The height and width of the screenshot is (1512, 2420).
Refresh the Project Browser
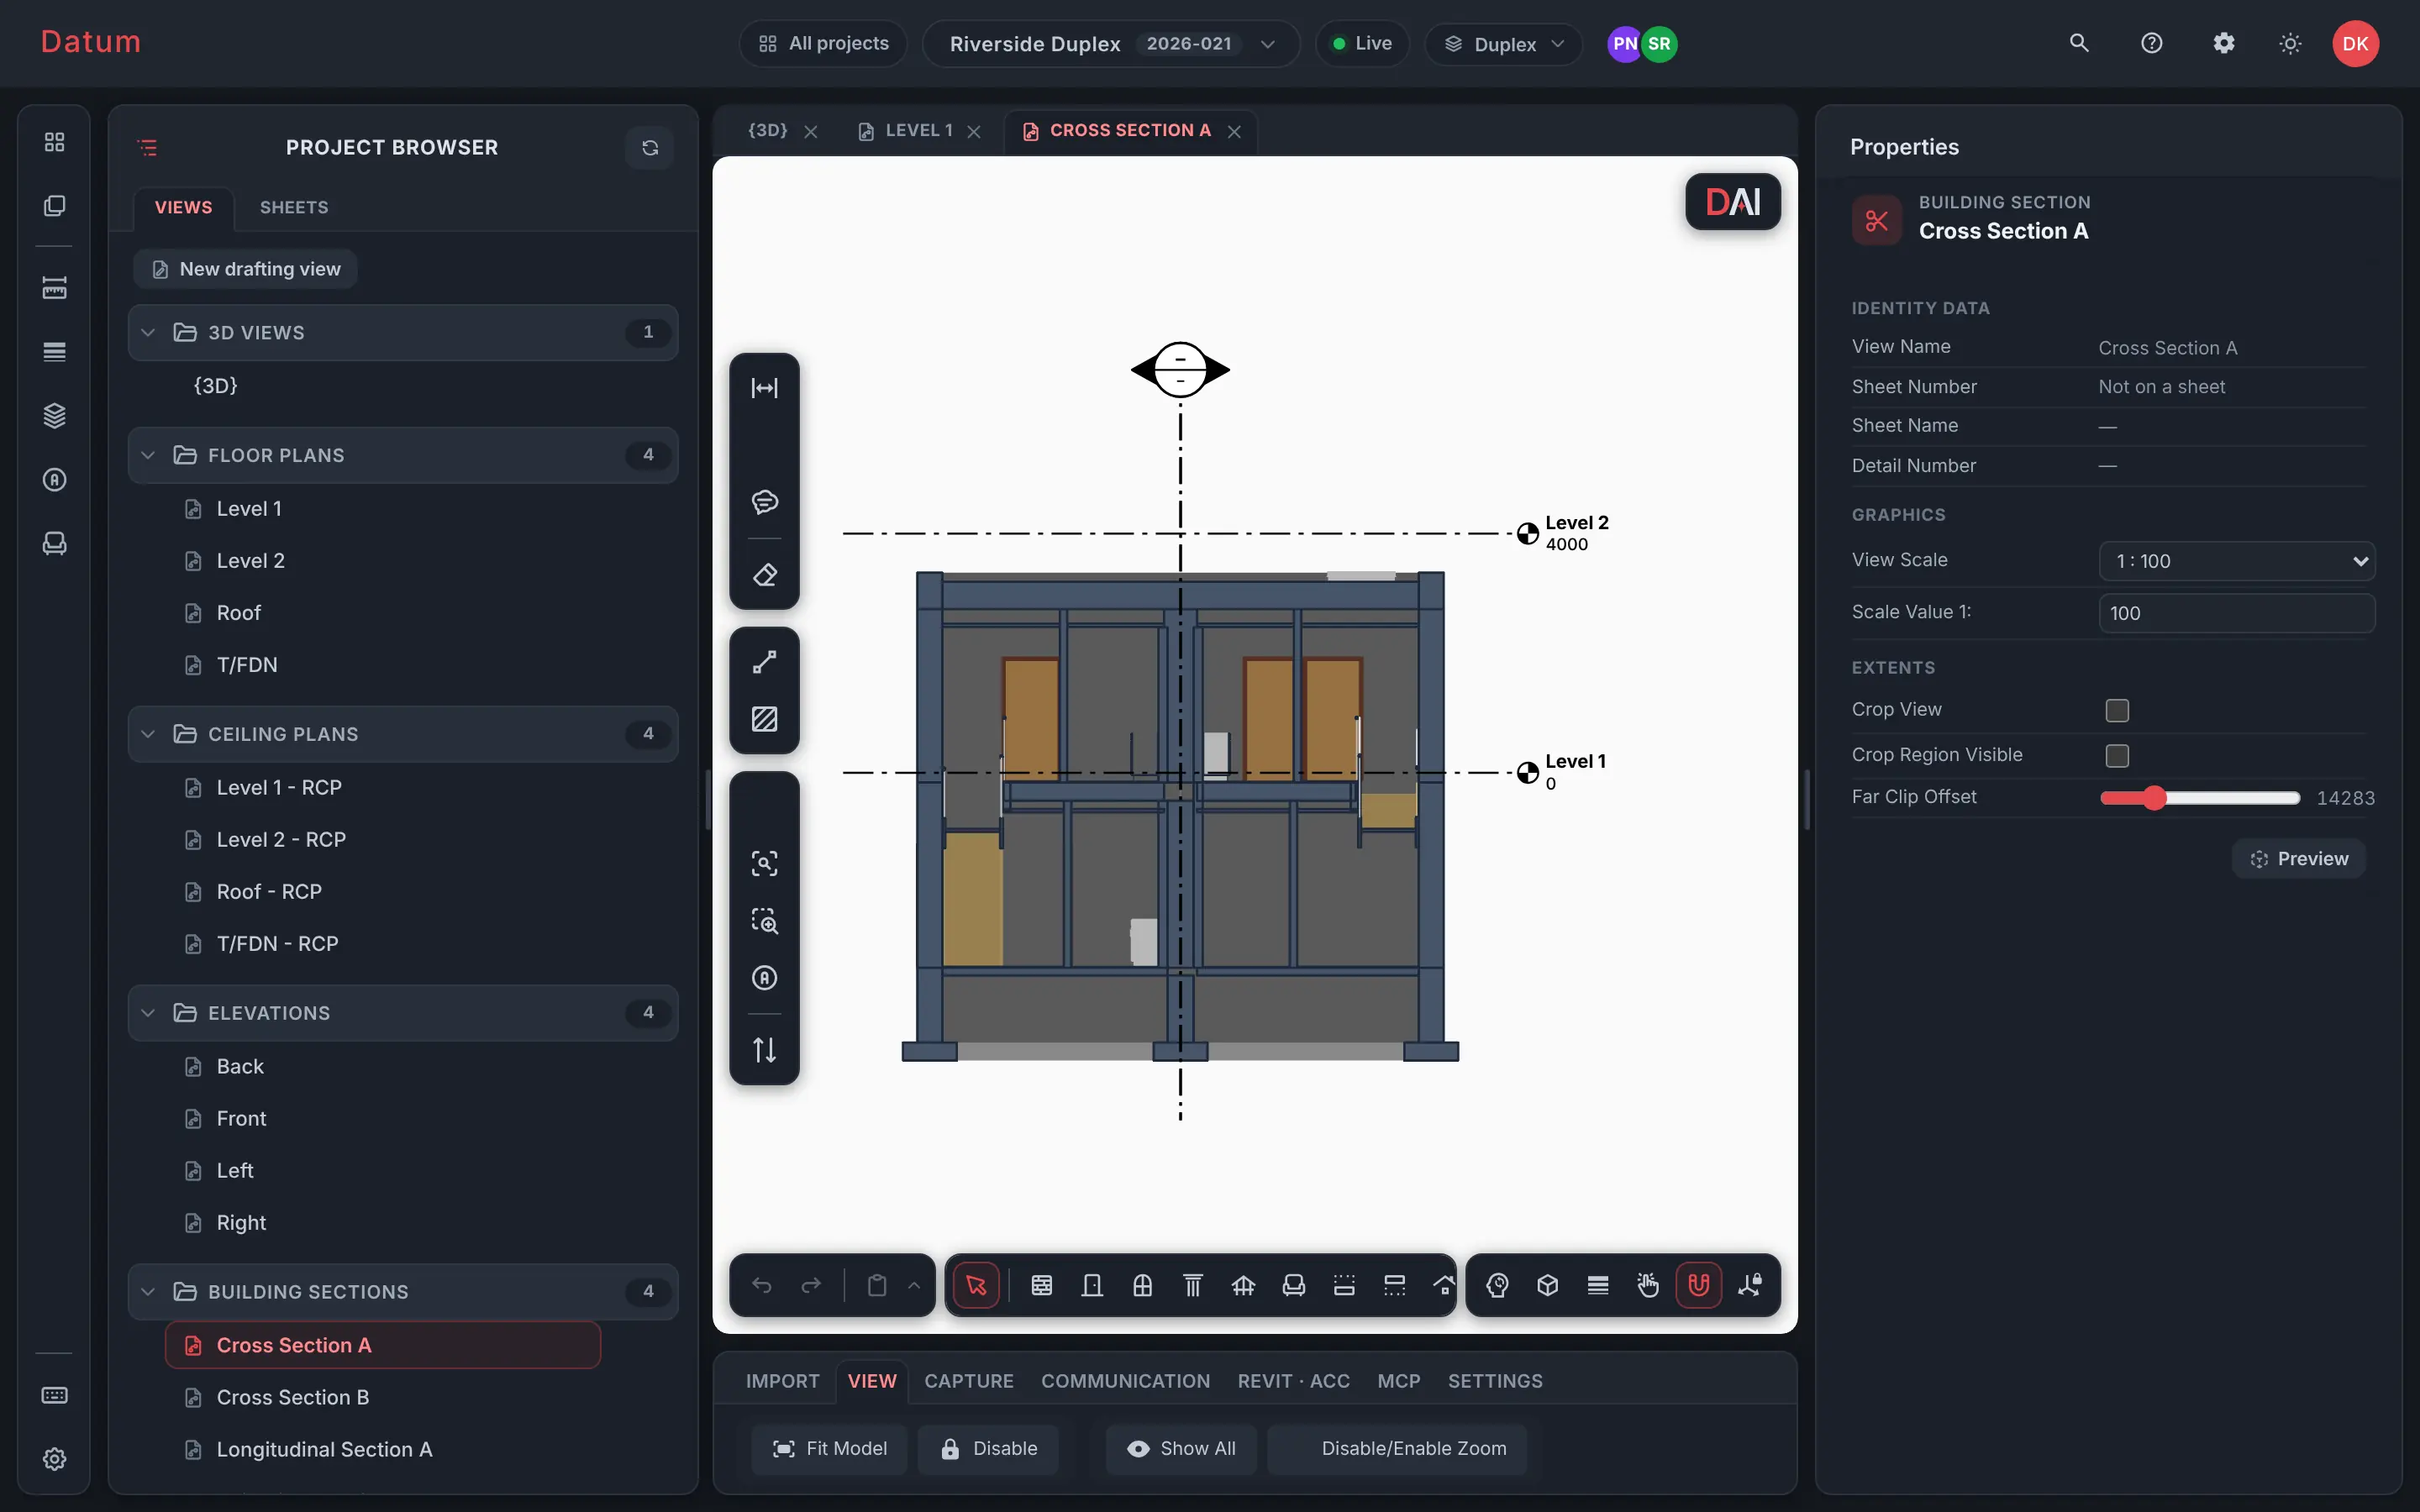(650, 148)
